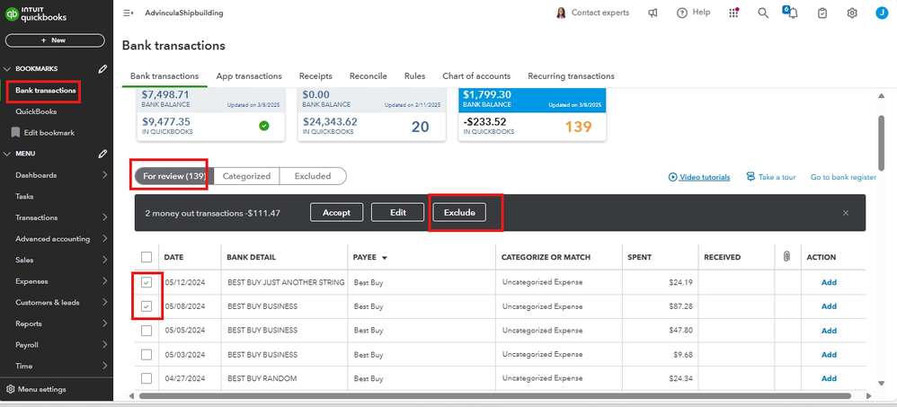Click the attachment paperclip column icon
Screen dimensions: 897x407
click(x=786, y=257)
